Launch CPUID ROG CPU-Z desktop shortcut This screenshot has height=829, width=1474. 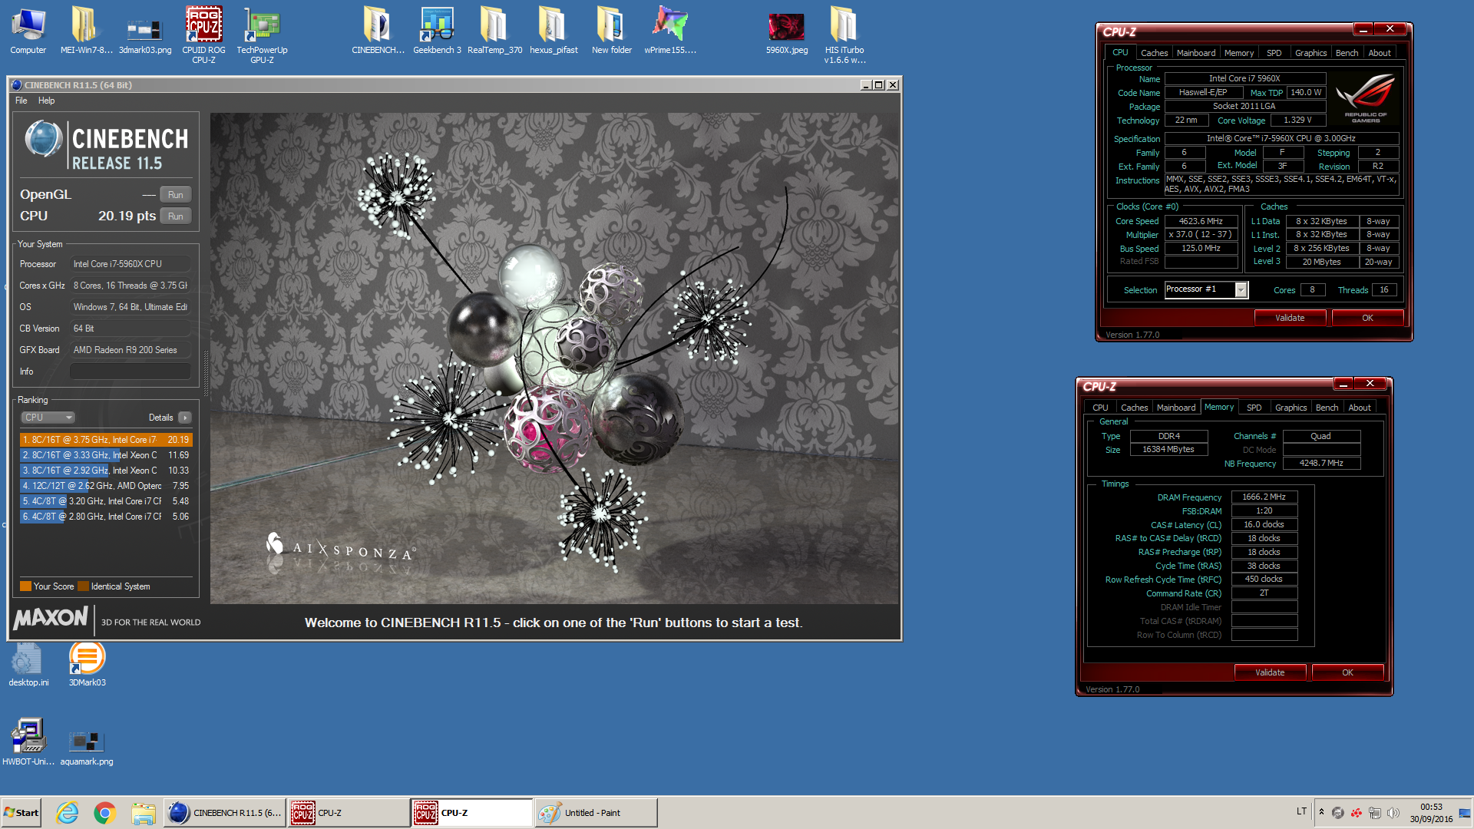tap(203, 35)
